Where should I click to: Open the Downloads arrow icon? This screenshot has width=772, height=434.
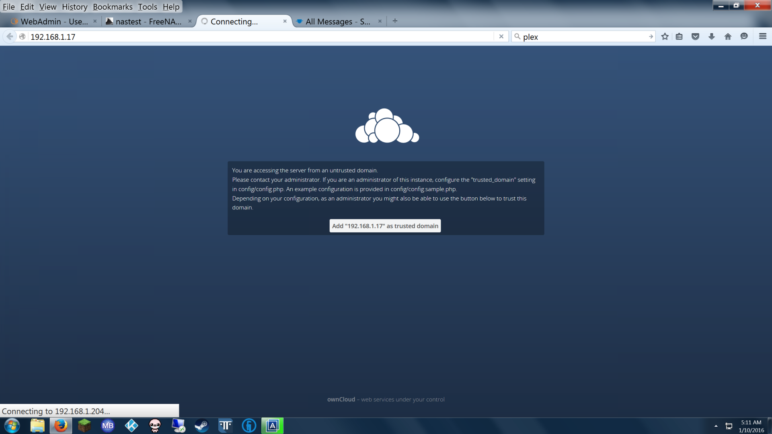tap(711, 37)
